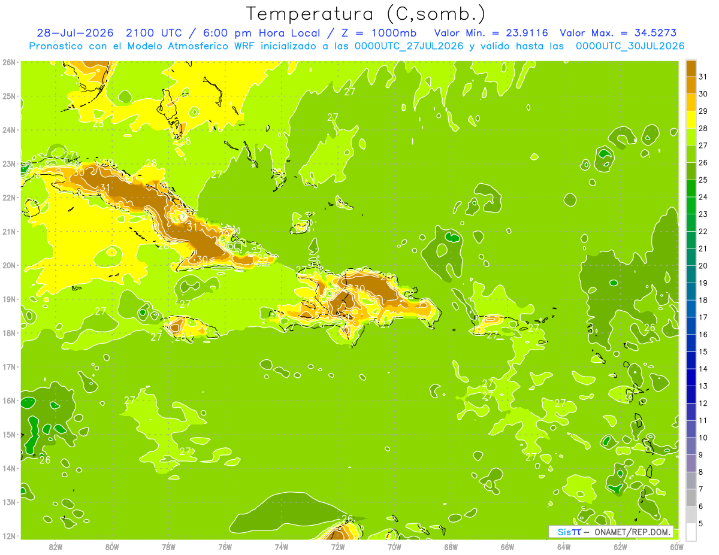Click the 24N latitude axis label

click(9, 130)
